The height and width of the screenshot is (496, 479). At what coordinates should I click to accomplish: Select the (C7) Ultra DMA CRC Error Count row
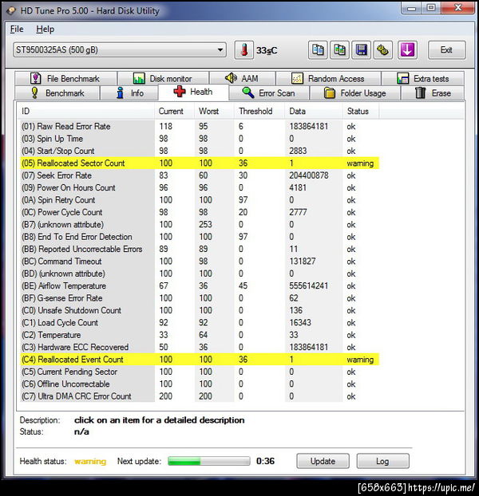(x=200, y=396)
